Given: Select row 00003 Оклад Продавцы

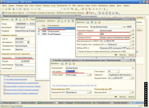Looking at the screenshot, I should click(x=56, y=34).
